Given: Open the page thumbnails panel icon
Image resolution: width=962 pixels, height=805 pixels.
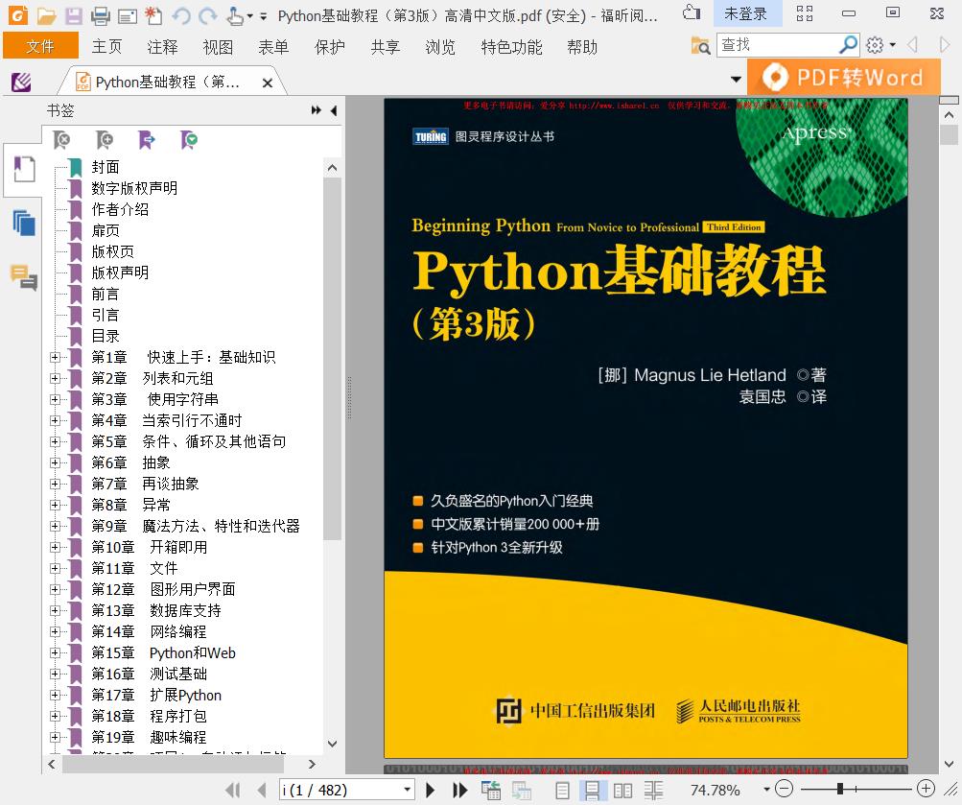Looking at the screenshot, I should point(24,223).
